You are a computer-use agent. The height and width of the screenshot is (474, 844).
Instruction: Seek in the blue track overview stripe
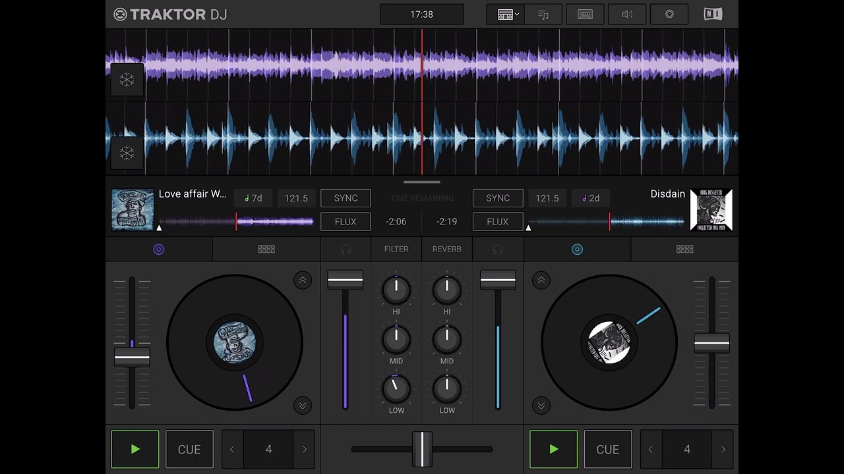[606, 222]
